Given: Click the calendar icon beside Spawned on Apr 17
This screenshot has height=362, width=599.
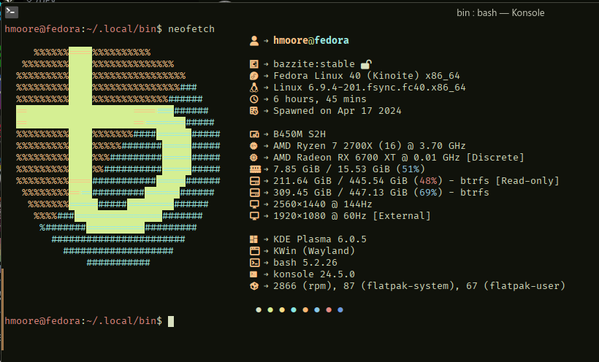Looking at the screenshot, I should coord(254,111).
